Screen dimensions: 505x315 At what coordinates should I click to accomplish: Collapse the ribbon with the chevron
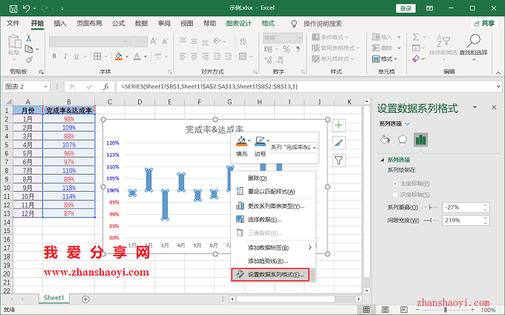498,73
